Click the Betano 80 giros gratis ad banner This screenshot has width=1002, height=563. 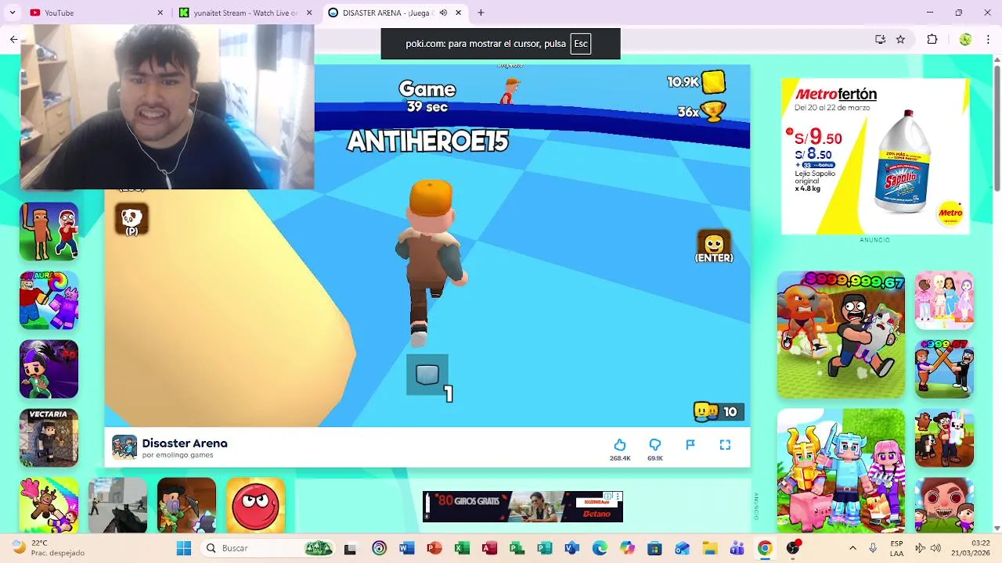[x=523, y=507]
